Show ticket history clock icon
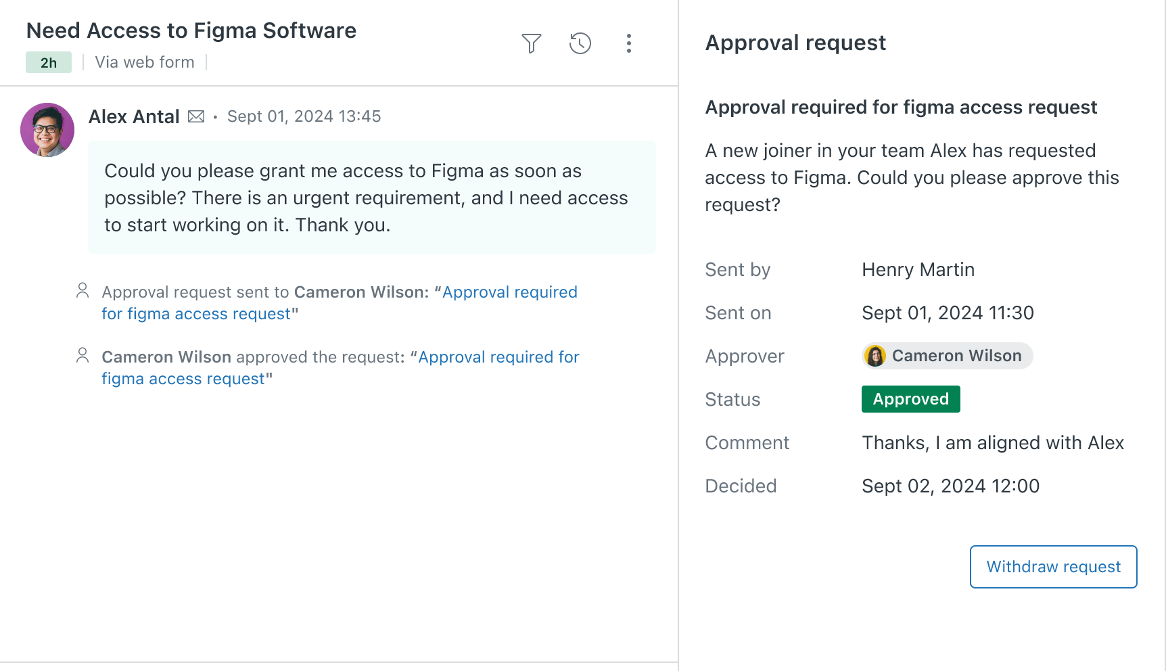Viewport: 1166px width, 671px height. tap(580, 43)
